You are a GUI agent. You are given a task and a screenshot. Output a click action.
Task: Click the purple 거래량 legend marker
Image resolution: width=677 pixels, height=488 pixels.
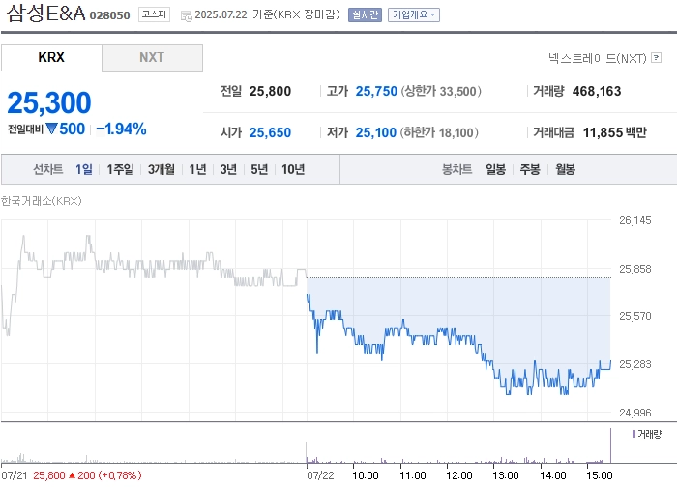[x=633, y=434]
